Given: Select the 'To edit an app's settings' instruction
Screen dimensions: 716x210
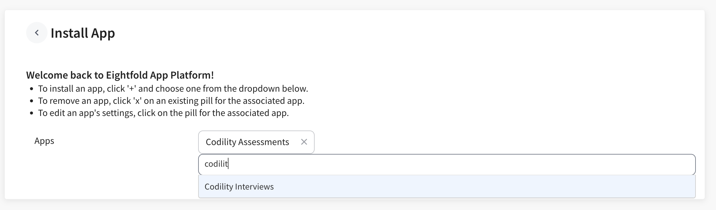Looking at the screenshot, I should [x=163, y=113].
